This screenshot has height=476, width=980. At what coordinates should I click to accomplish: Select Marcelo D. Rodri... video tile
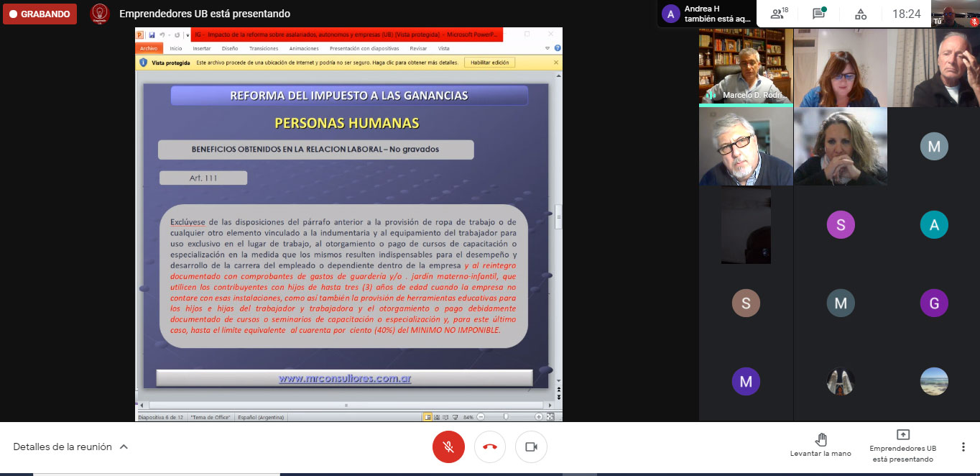click(746, 67)
